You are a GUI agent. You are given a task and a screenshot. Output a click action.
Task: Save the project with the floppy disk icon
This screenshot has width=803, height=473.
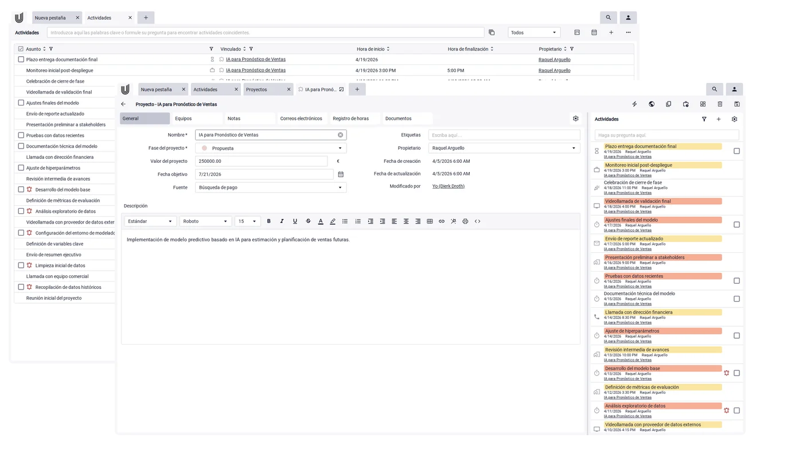pos(737,104)
